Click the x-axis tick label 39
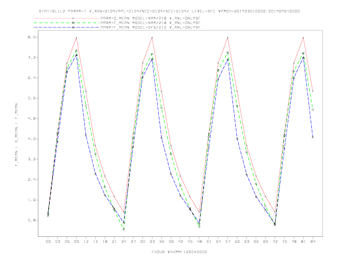 171,242
